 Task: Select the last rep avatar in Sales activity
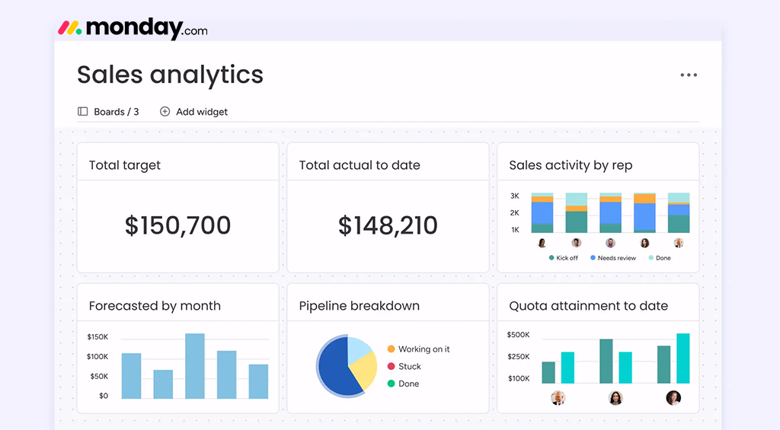tap(678, 243)
